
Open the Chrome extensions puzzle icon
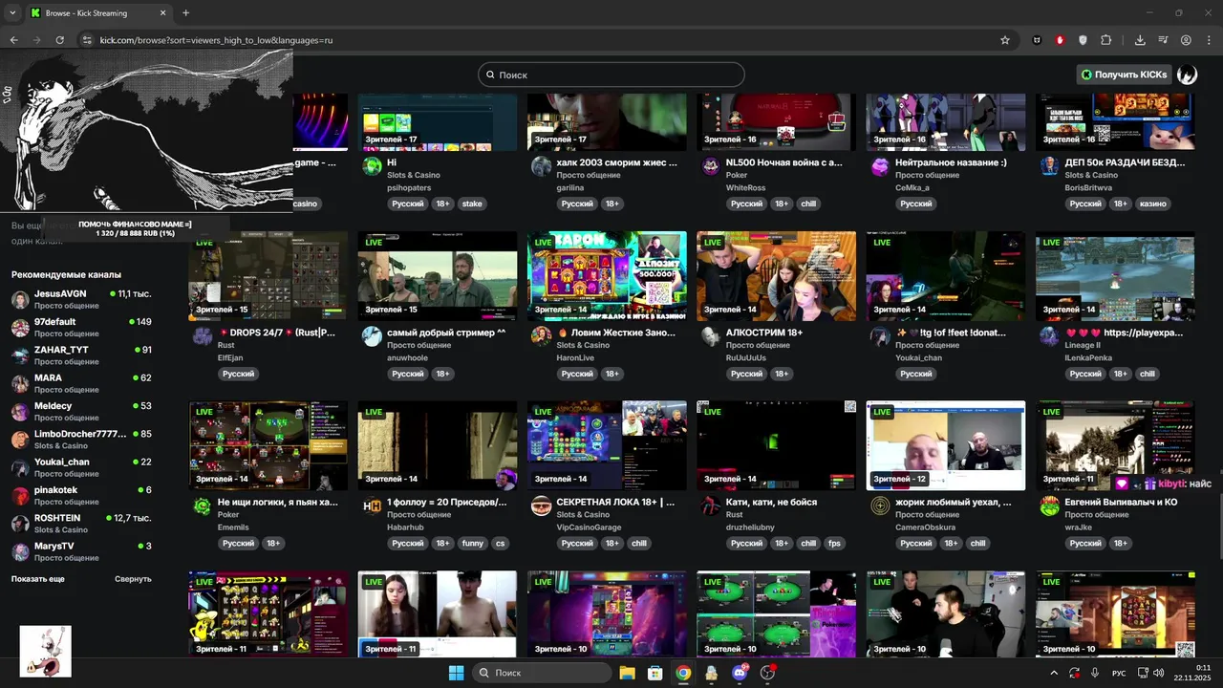click(1106, 40)
